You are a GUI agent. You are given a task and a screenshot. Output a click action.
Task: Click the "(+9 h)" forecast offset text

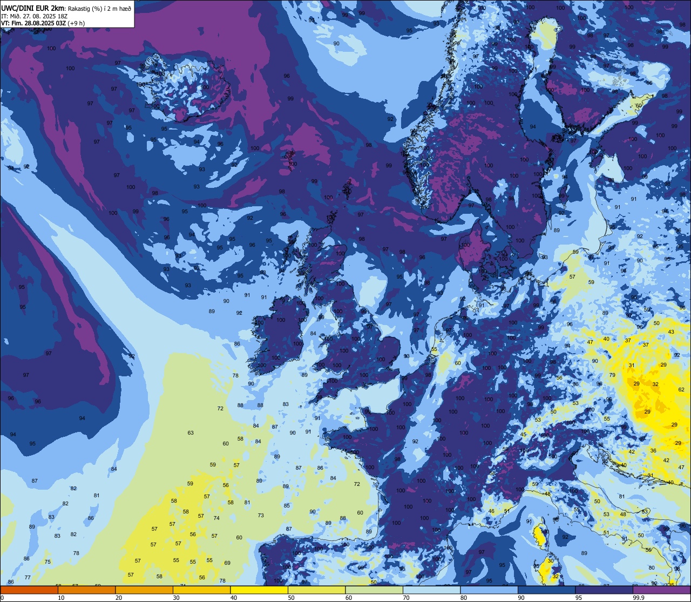tap(77, 23)
